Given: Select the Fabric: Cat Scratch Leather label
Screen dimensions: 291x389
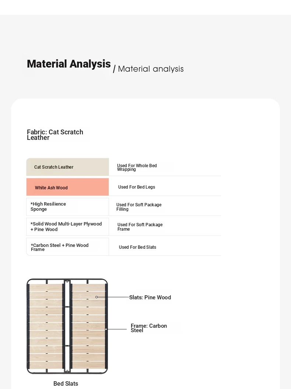Looking at the screenshot, I should 55,135.
